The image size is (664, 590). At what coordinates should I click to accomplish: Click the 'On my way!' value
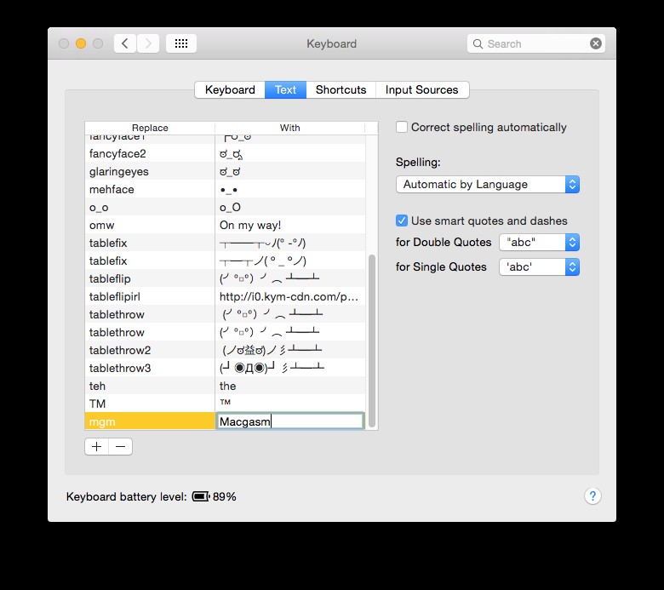tap(250, 225)
